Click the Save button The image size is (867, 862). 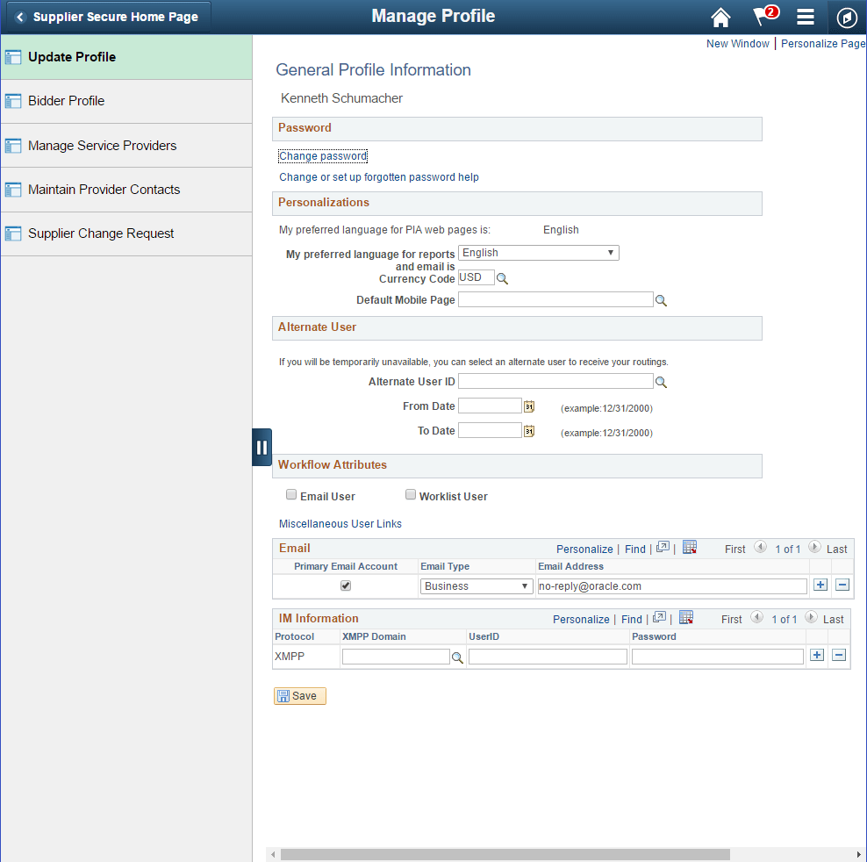299,695
